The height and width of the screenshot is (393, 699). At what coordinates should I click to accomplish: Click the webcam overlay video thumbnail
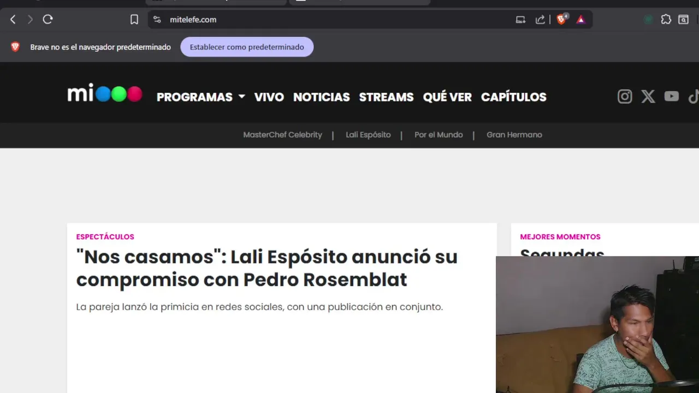(x=597, y=324)
